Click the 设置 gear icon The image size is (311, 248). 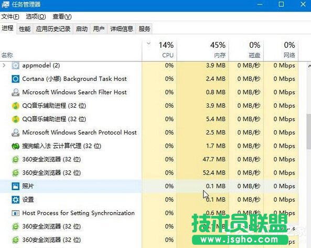point(15,200)
